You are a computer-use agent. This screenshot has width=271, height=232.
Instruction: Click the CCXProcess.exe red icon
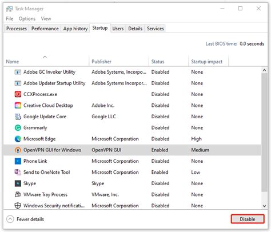coord(18,94)
